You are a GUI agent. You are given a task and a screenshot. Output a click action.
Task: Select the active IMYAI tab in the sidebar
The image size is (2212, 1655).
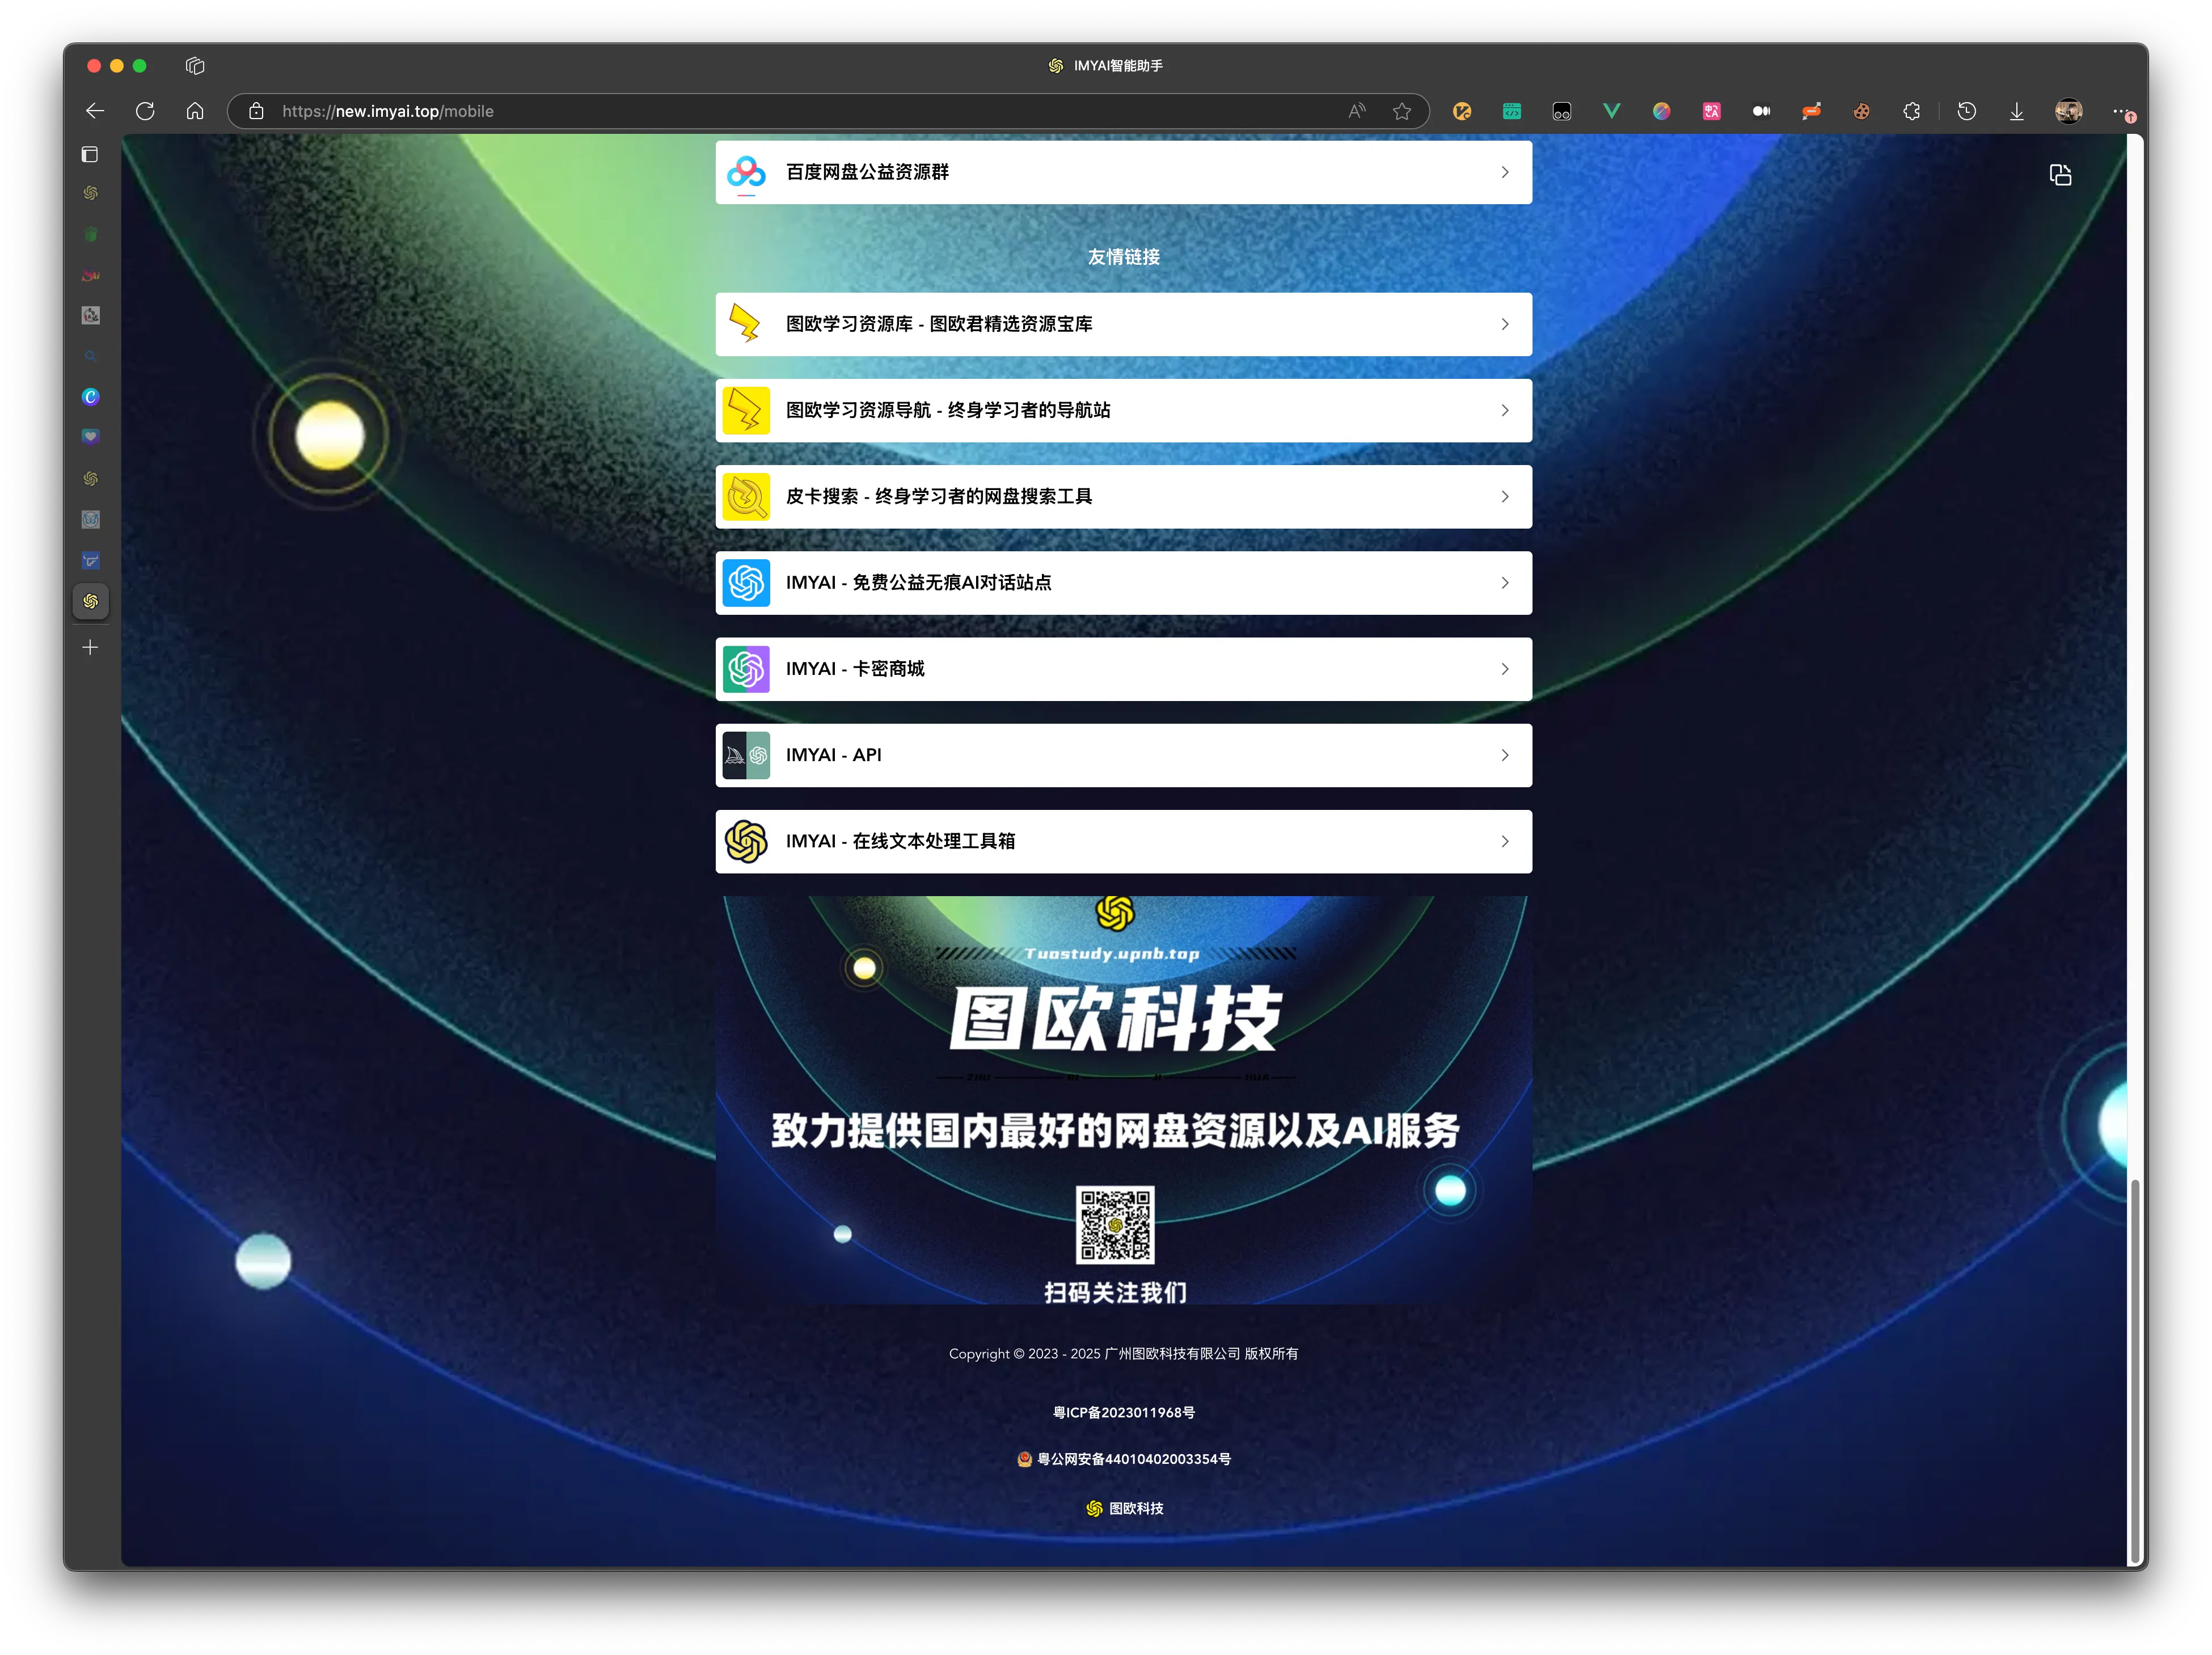coord(90,601)
